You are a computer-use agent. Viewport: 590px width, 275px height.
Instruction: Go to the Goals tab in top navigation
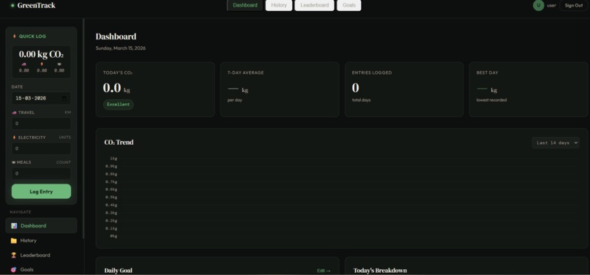point(349,5)
